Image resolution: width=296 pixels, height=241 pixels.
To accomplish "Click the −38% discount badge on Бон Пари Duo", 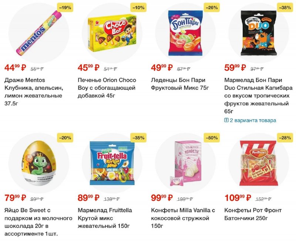I will [x=285, y=7].
